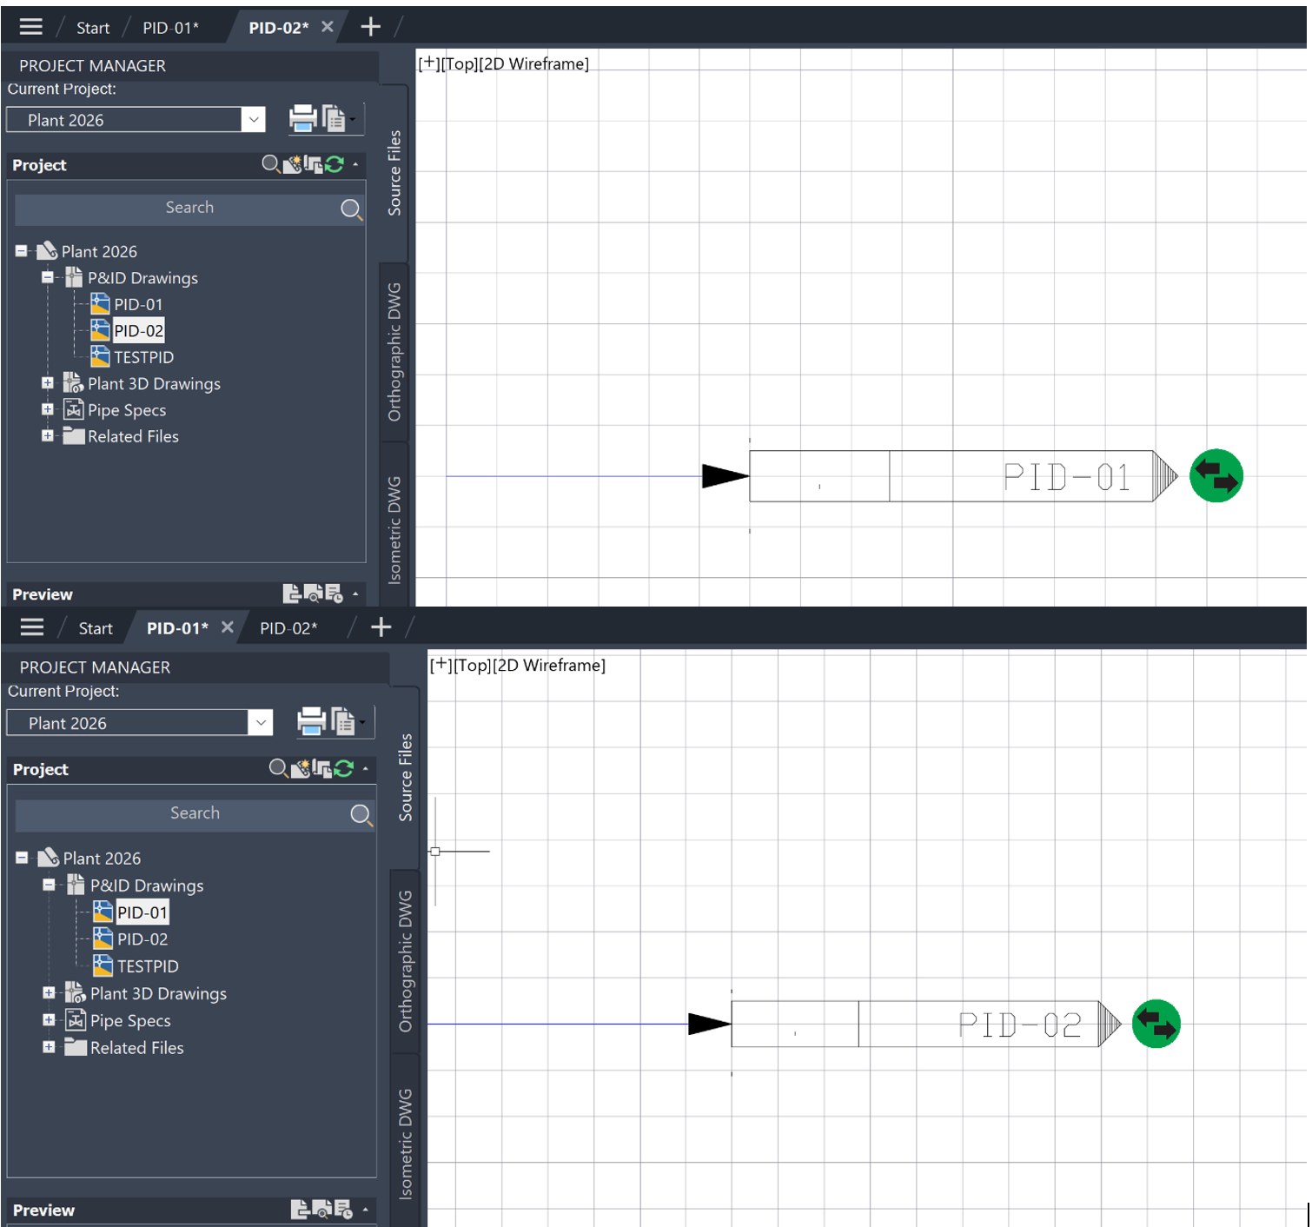This screenshot has width=1312, height=1227.
Task: Click the publish printer icon in bottom window
Action: click(311, 721)
